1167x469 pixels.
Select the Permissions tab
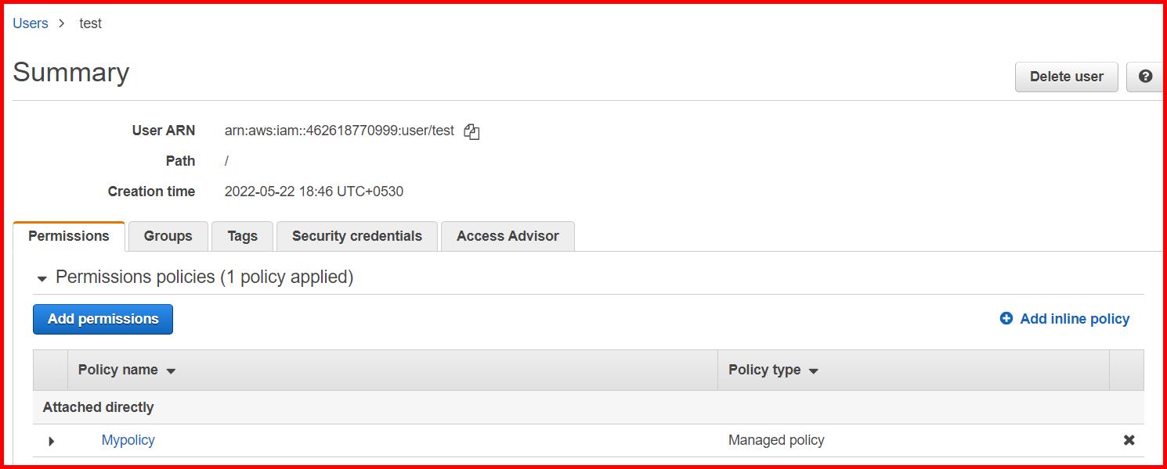pyautogui.click(x=68, y=235)
